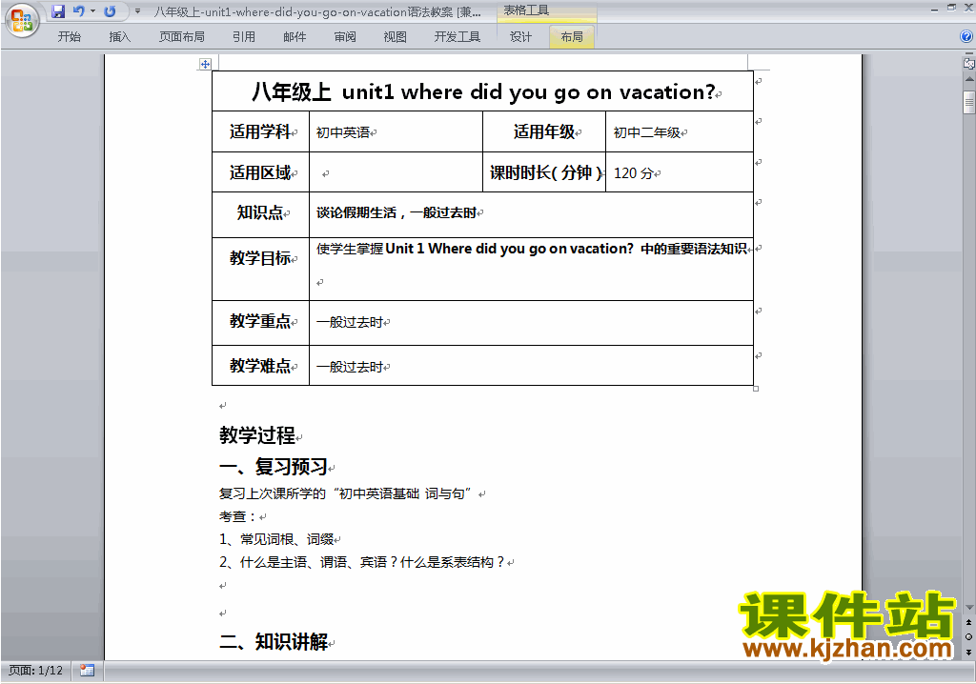Click the 教学难点 label cell
Screen dimensions: 976x684
click(x=260, y=366)
